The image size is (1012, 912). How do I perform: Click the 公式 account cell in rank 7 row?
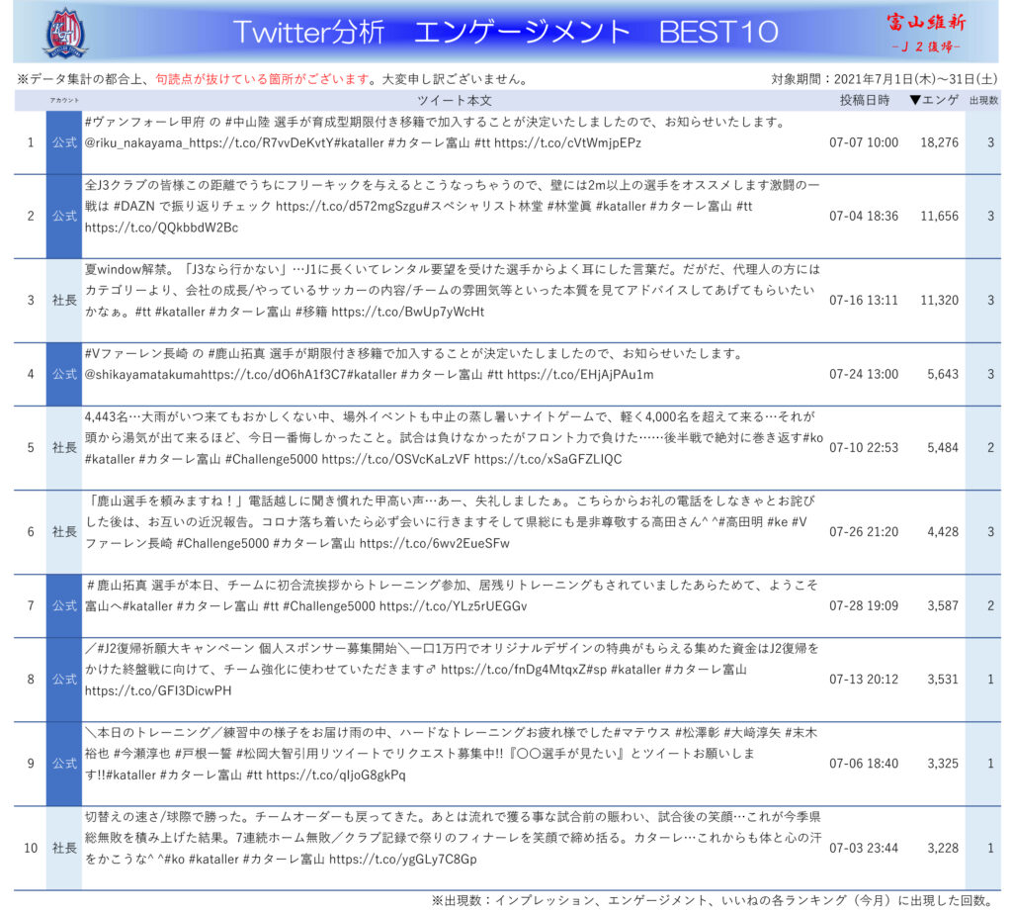coord(64,605)
